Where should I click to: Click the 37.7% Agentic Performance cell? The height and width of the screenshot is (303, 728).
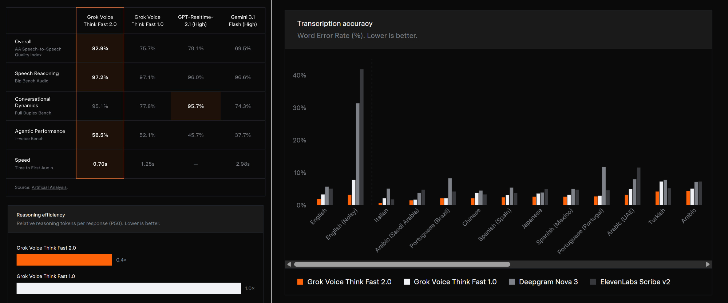(x=243, y=135)
